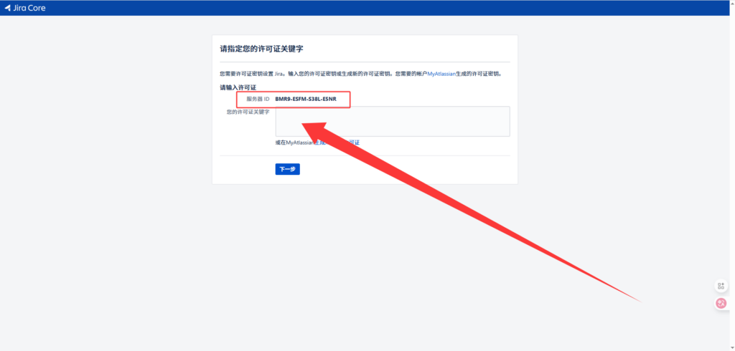This screenshot has width=735, height=351.
Task: Click the start of the 您需要许可证密钥 description
Action: [224, 74]
